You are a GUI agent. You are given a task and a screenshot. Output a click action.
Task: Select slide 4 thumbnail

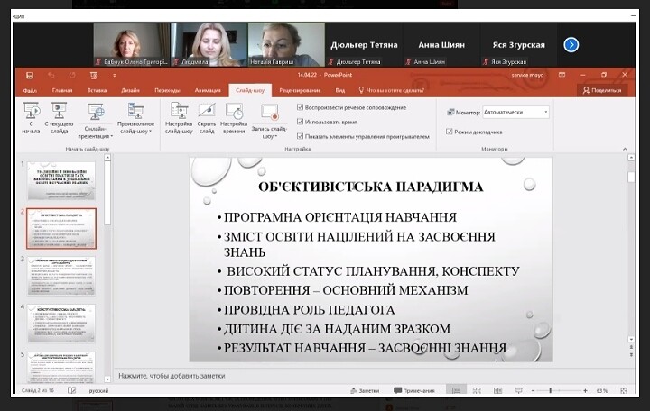(61, 324)
